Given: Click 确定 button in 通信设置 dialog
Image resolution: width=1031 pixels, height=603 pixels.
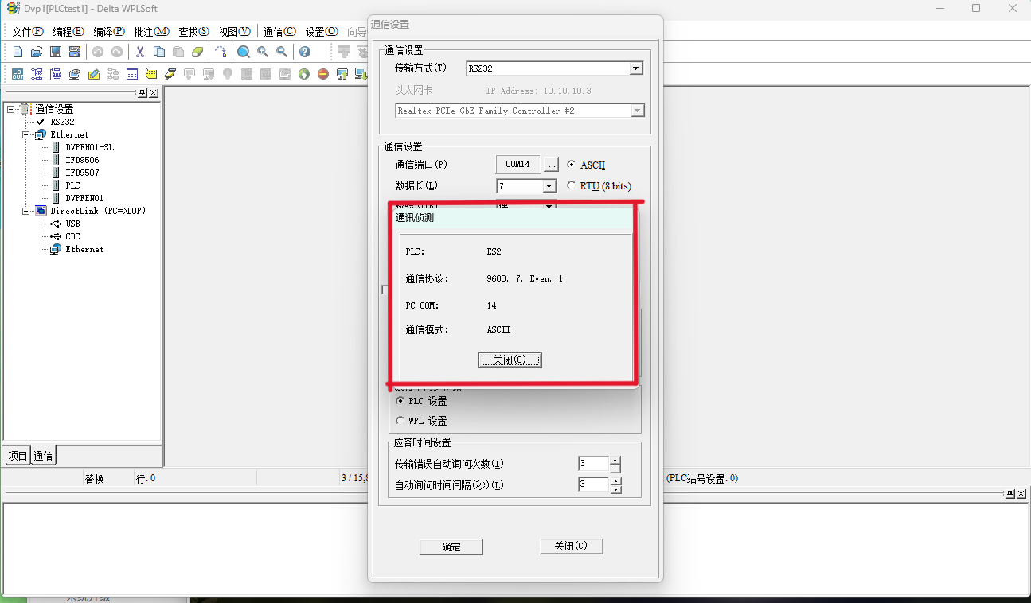Looking at the screenshot, I should pos(451,547).
